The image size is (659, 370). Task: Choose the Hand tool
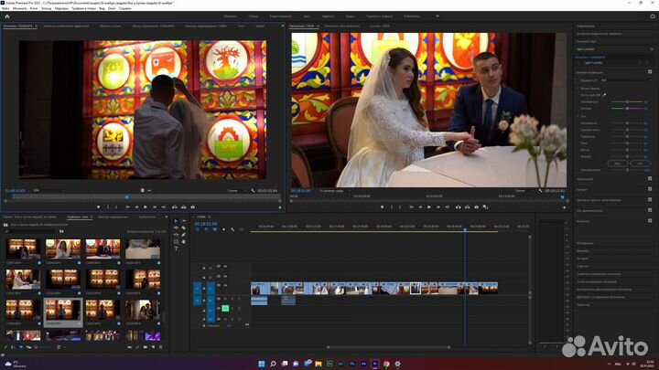[183, 242]
